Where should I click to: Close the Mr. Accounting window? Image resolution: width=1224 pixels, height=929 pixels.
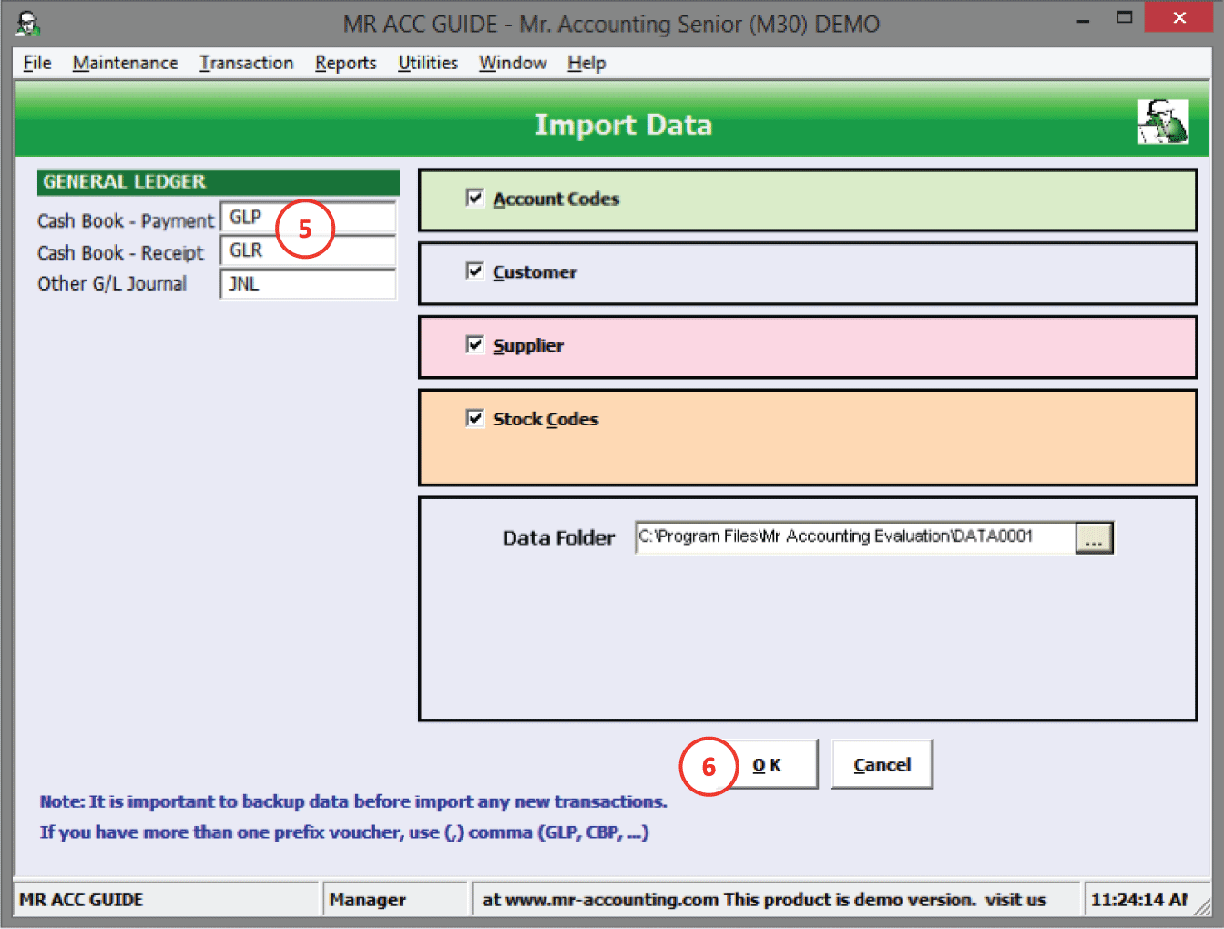click(x=1179, y=17)
